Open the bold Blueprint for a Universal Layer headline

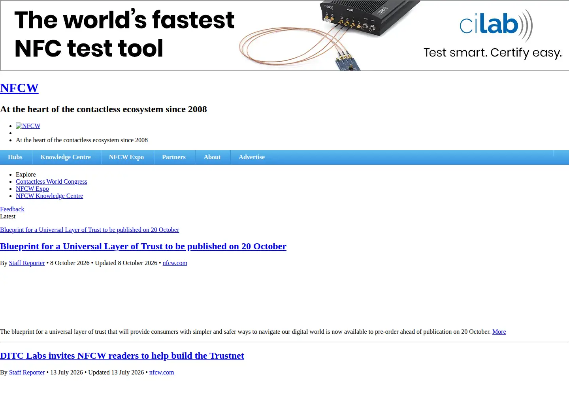[x=143, y=246]
